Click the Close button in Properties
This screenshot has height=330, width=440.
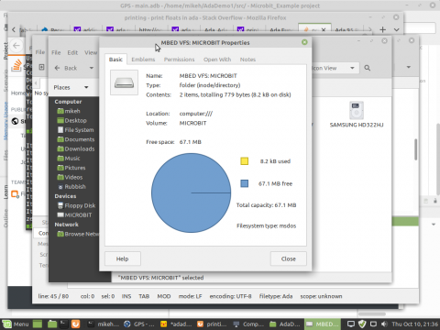(x=289, y=258)
